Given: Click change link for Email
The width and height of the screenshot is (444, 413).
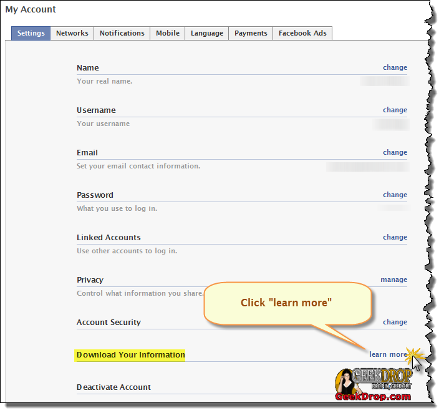Looking at the screenshot, I should click(395, 152).
